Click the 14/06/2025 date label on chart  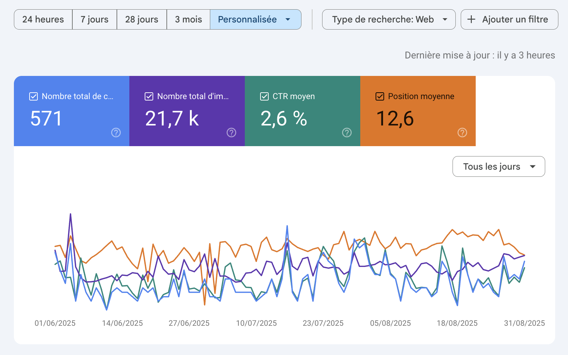tap(122, 323)
